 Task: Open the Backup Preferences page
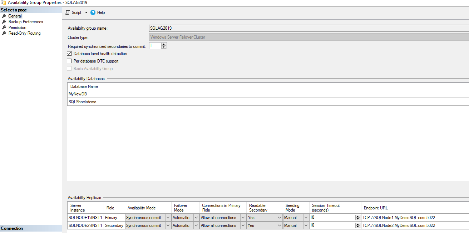point(26,22)
